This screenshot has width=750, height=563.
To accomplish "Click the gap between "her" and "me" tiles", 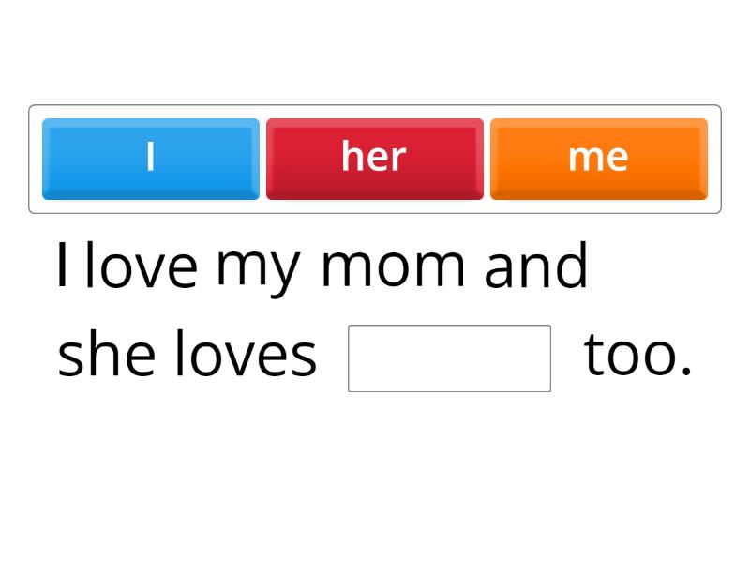I will point(487,159).
